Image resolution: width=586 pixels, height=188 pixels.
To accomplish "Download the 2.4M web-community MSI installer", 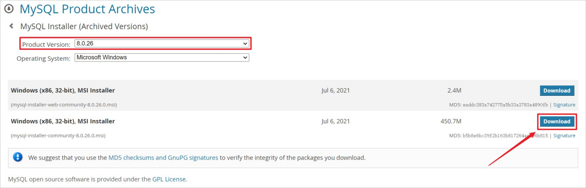I will pyautogui.click(x=557, y=90).
